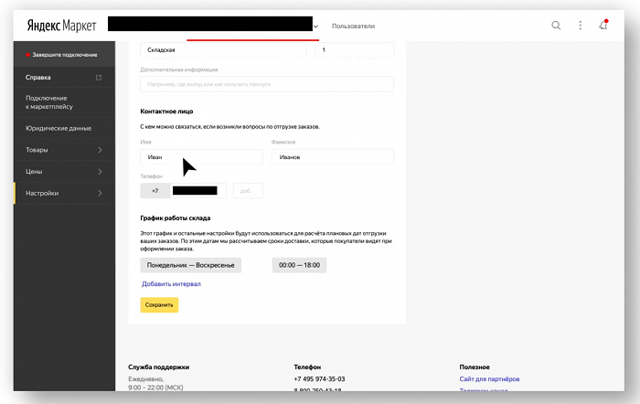Click the Контактное лицо heading
This screenshot has width=640, height=404.
point(166,112)
